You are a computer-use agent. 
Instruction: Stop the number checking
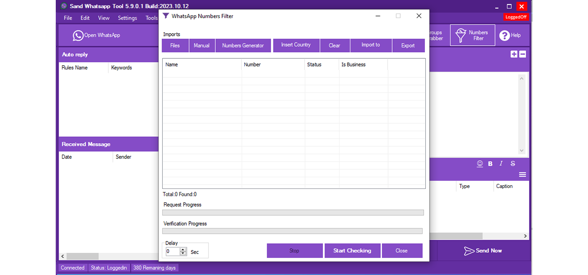pos(295,251)
